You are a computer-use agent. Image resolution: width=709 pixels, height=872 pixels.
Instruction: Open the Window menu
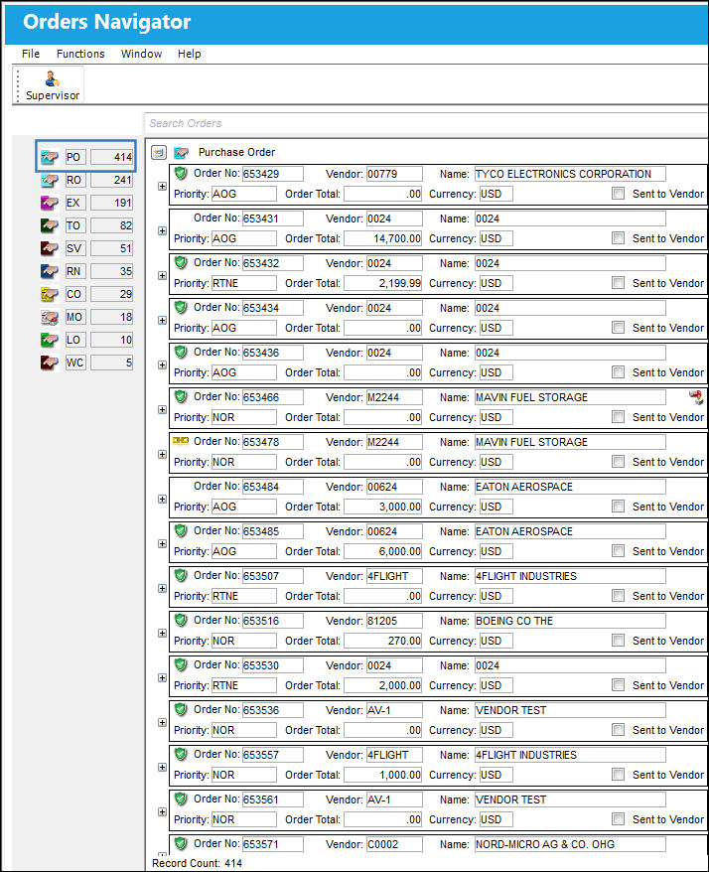point(141,54)
